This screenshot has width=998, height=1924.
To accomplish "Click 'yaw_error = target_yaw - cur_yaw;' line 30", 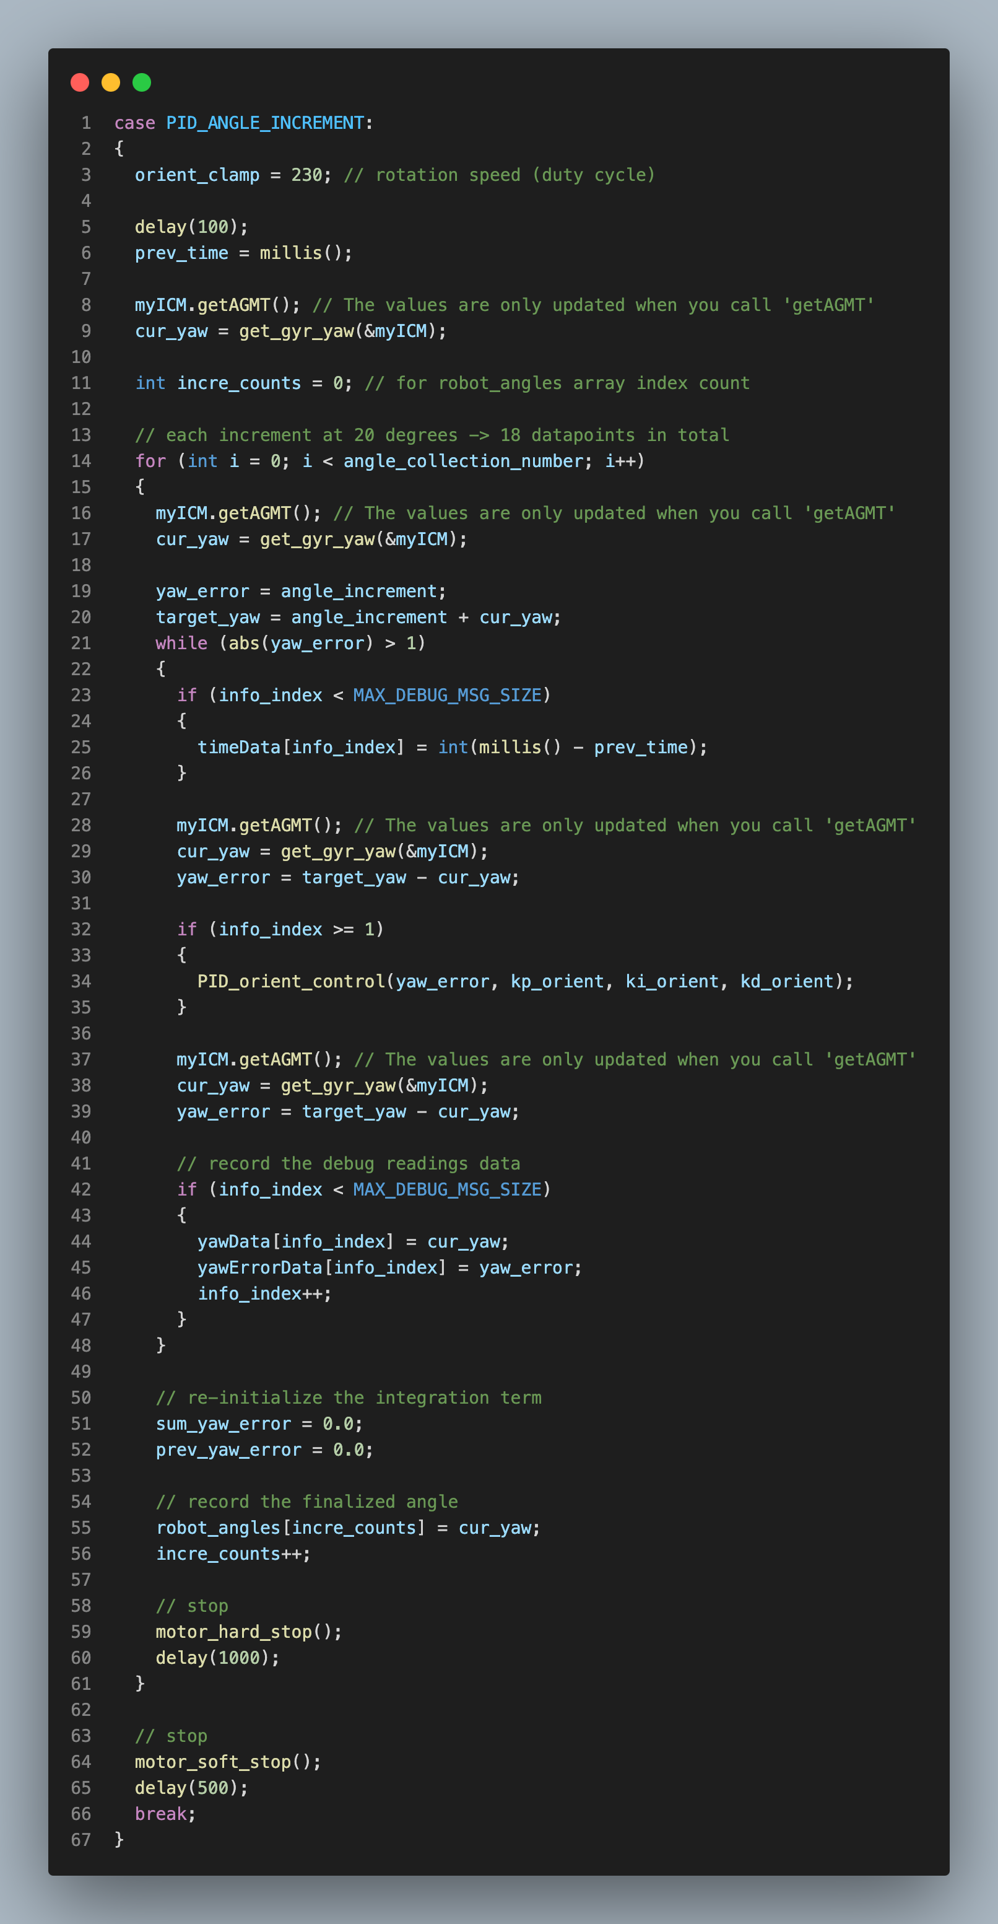I will click(348, 878).
